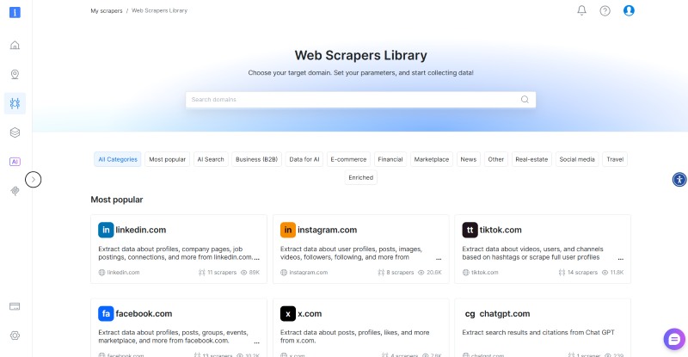
Task: Open the accessibility widget button
Action: (679, 180)
